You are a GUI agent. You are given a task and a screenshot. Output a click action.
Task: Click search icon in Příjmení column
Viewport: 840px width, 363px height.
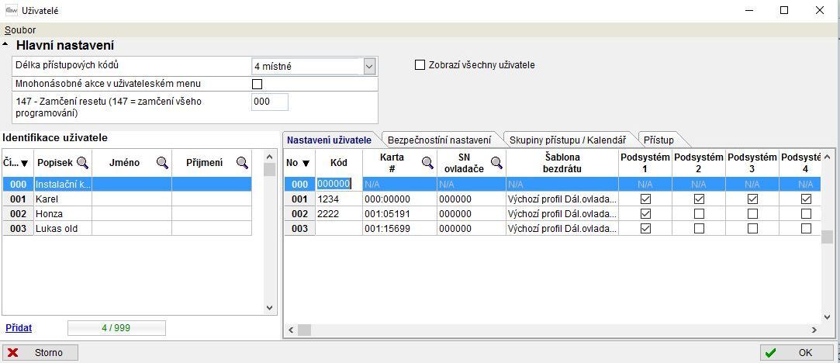[x=243, y=163]
